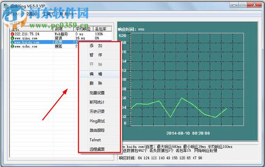
Task: Select the www.sina.com host row
Action: (61, 38)
